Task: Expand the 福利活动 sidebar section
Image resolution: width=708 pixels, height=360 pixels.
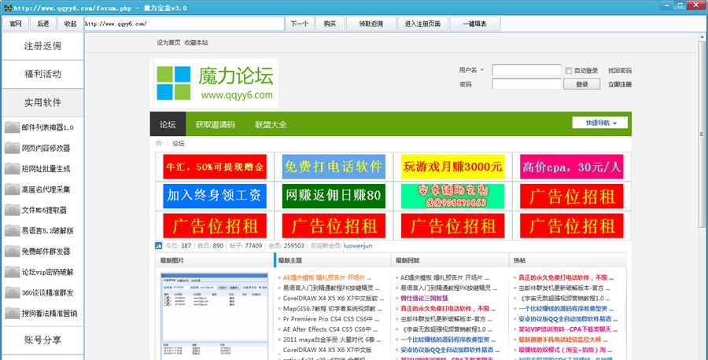Action: (42, 74)
